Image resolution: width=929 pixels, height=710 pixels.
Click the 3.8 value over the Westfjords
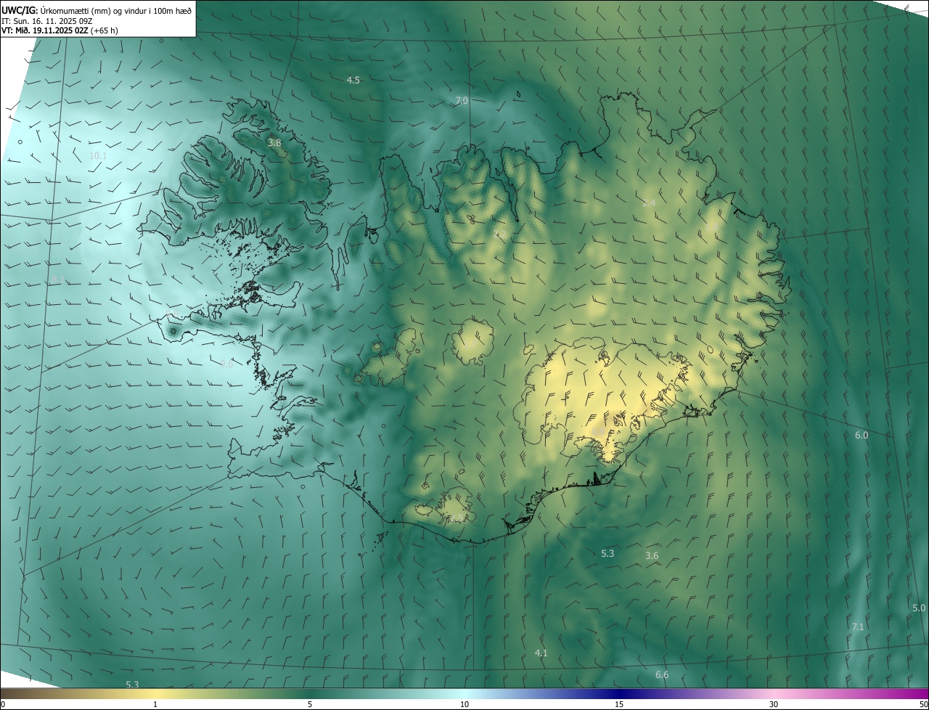(274, 143)
